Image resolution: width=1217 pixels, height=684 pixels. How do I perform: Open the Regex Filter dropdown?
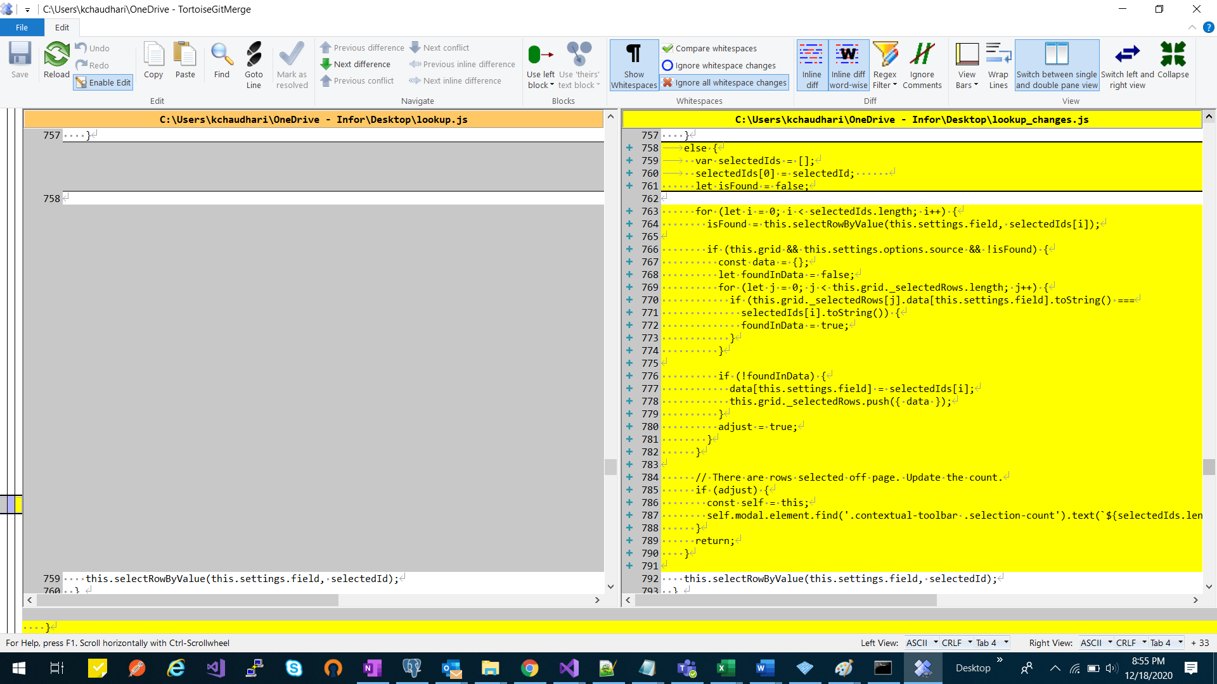885,65
